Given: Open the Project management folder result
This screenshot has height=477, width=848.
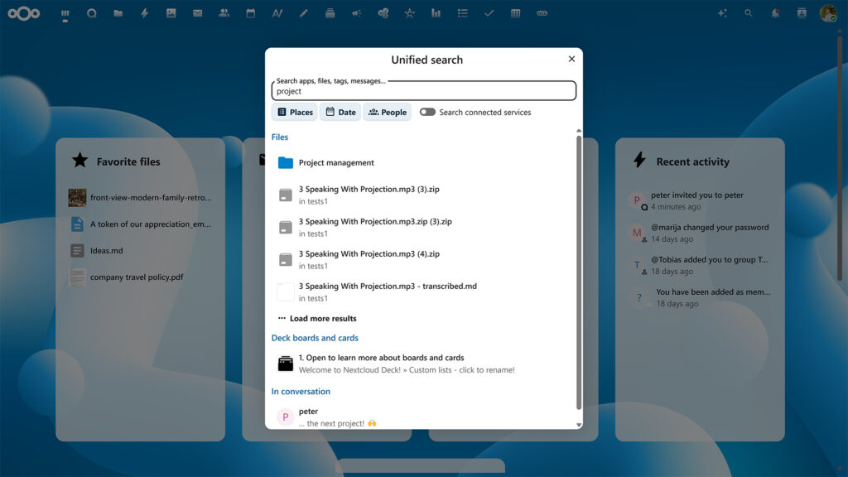Looking at the screenshot, I should pyautogui.click(x=336, y=163).
